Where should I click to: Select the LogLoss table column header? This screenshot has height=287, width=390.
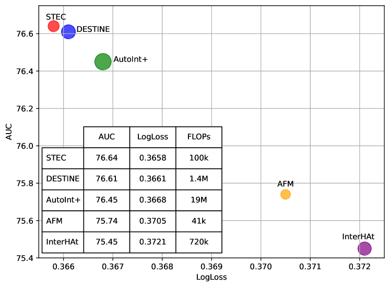152,137
